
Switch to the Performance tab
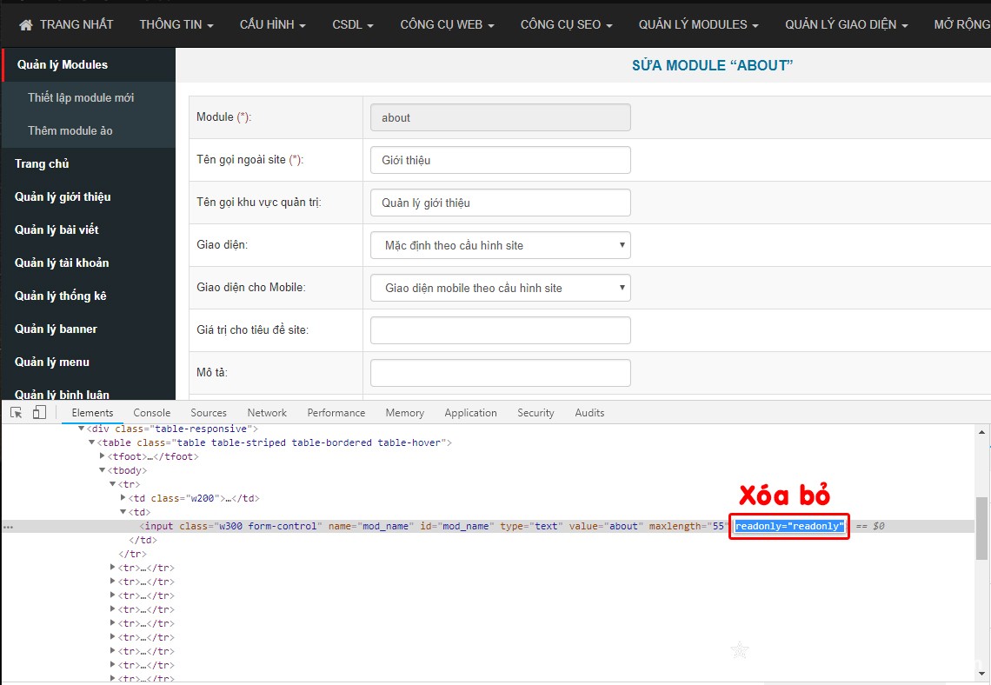point(336,413)
